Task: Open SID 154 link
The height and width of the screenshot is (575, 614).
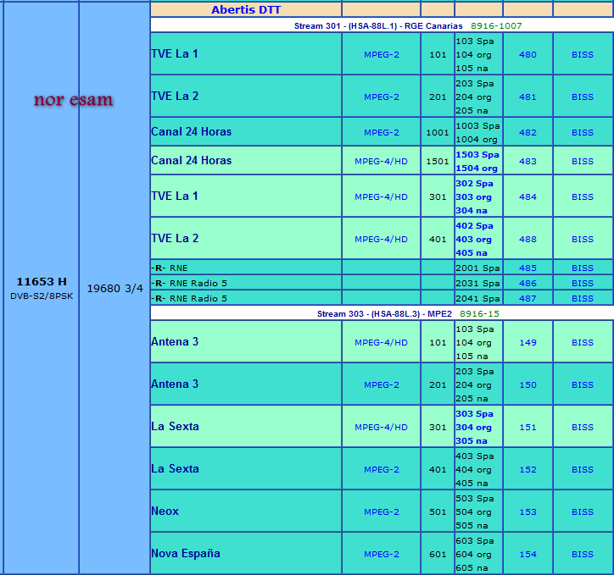Action: point(527,555)
